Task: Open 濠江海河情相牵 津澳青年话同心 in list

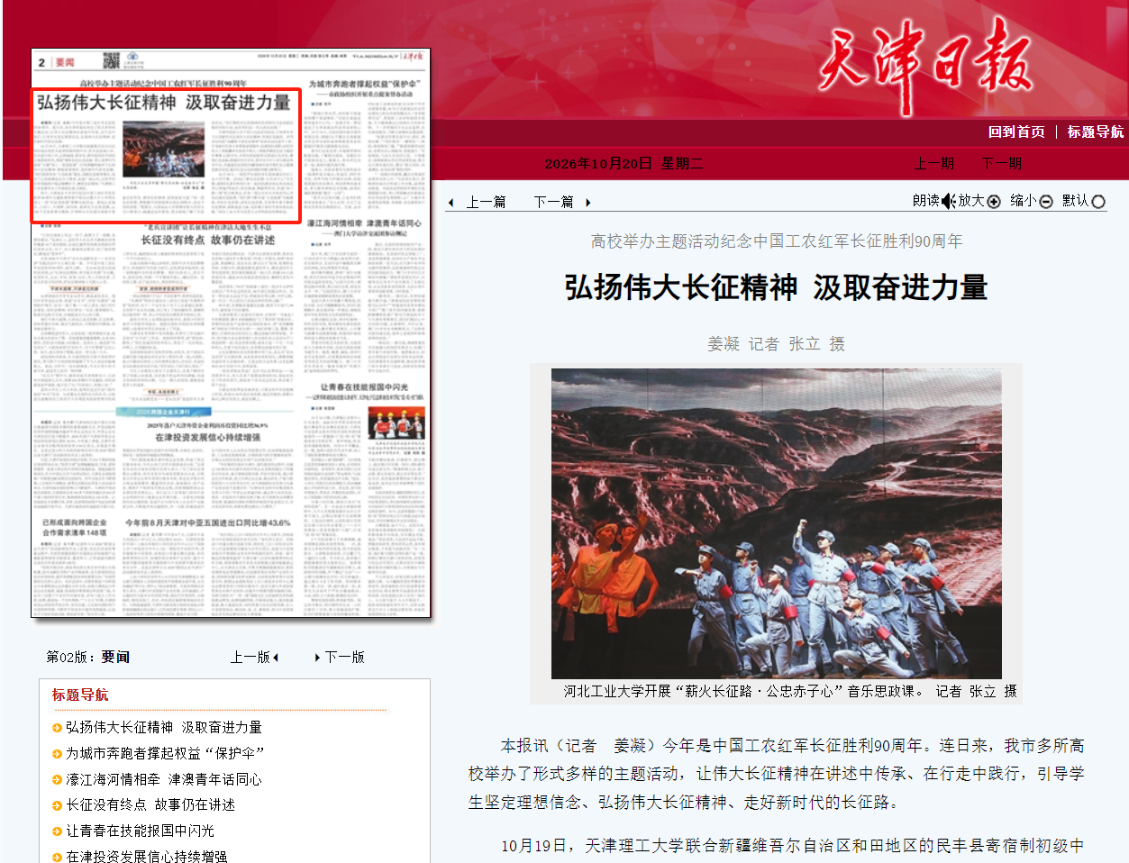Action: 164,779
